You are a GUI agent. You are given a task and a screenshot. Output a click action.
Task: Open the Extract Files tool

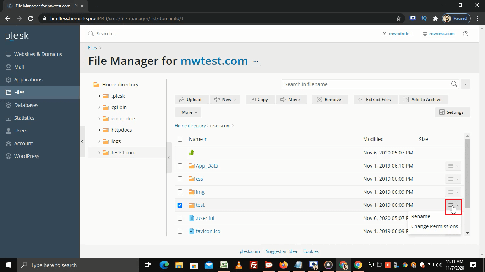point(375,100)
